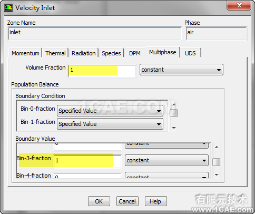Open the Radiation tab

(x=84, y=53)
